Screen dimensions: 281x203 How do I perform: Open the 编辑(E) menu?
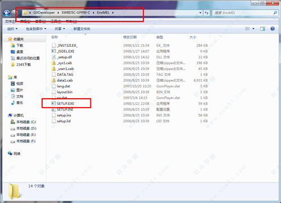click(x=25, y=21)
